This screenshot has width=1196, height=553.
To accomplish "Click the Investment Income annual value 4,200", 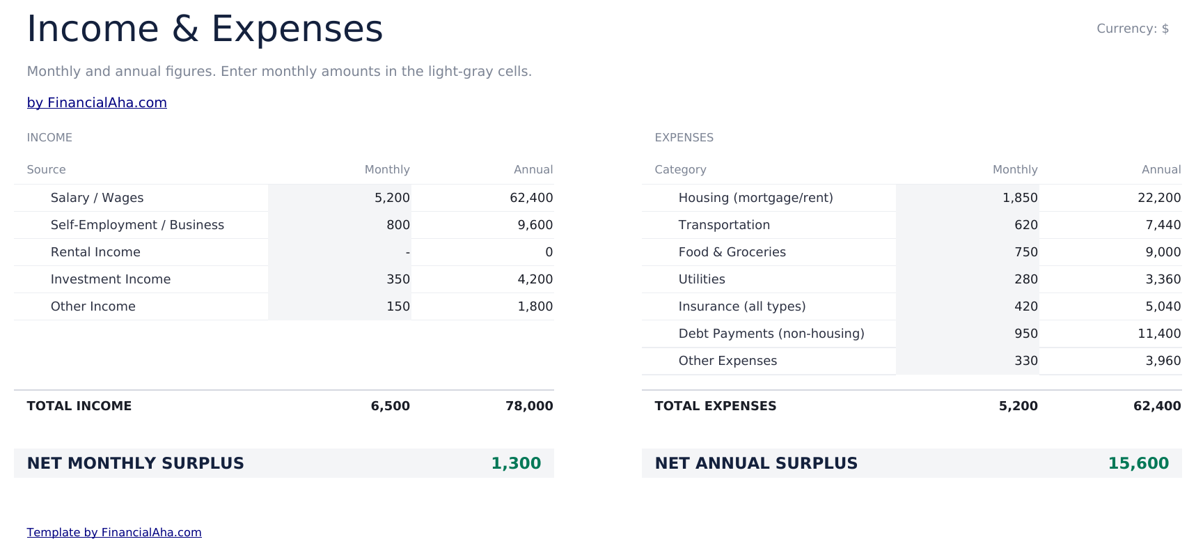I will coord(535,279).
